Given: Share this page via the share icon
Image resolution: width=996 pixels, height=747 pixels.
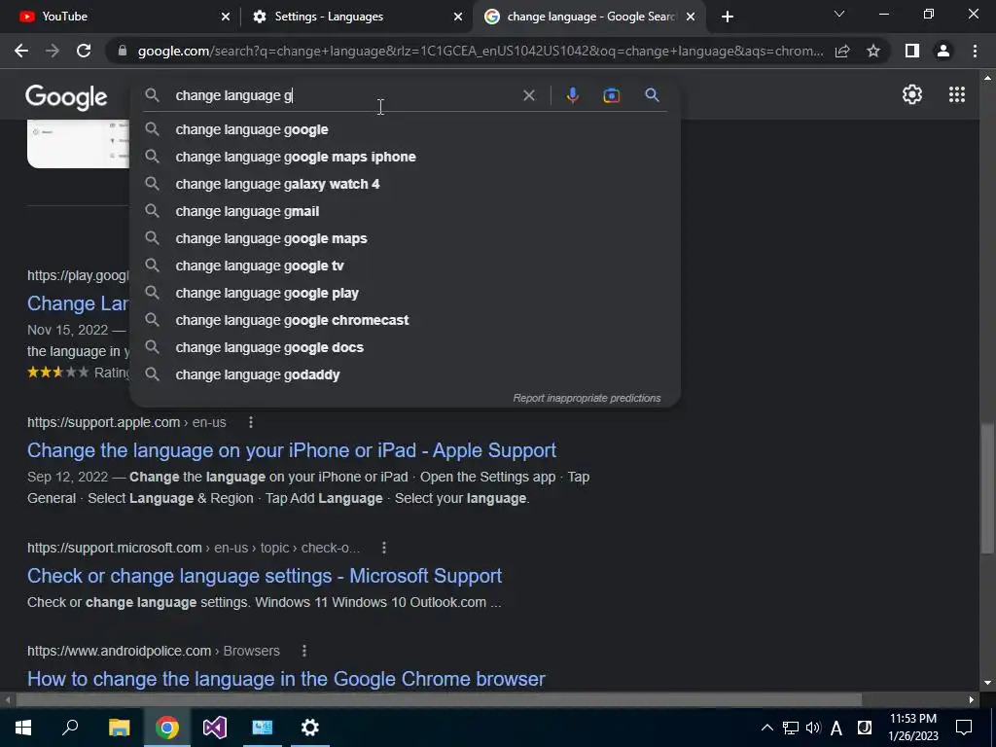Looking at the screenshot, I should pyautogui.click(x=842, y=51).
